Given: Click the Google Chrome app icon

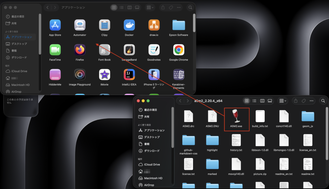Looking at the screenshot, I should [x=179, y=50].
